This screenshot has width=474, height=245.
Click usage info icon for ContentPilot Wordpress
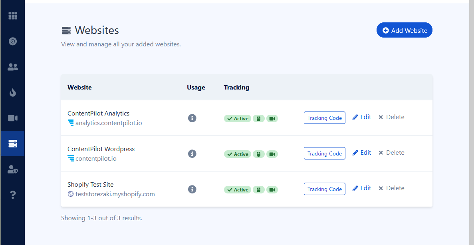(x=192, y=153)
